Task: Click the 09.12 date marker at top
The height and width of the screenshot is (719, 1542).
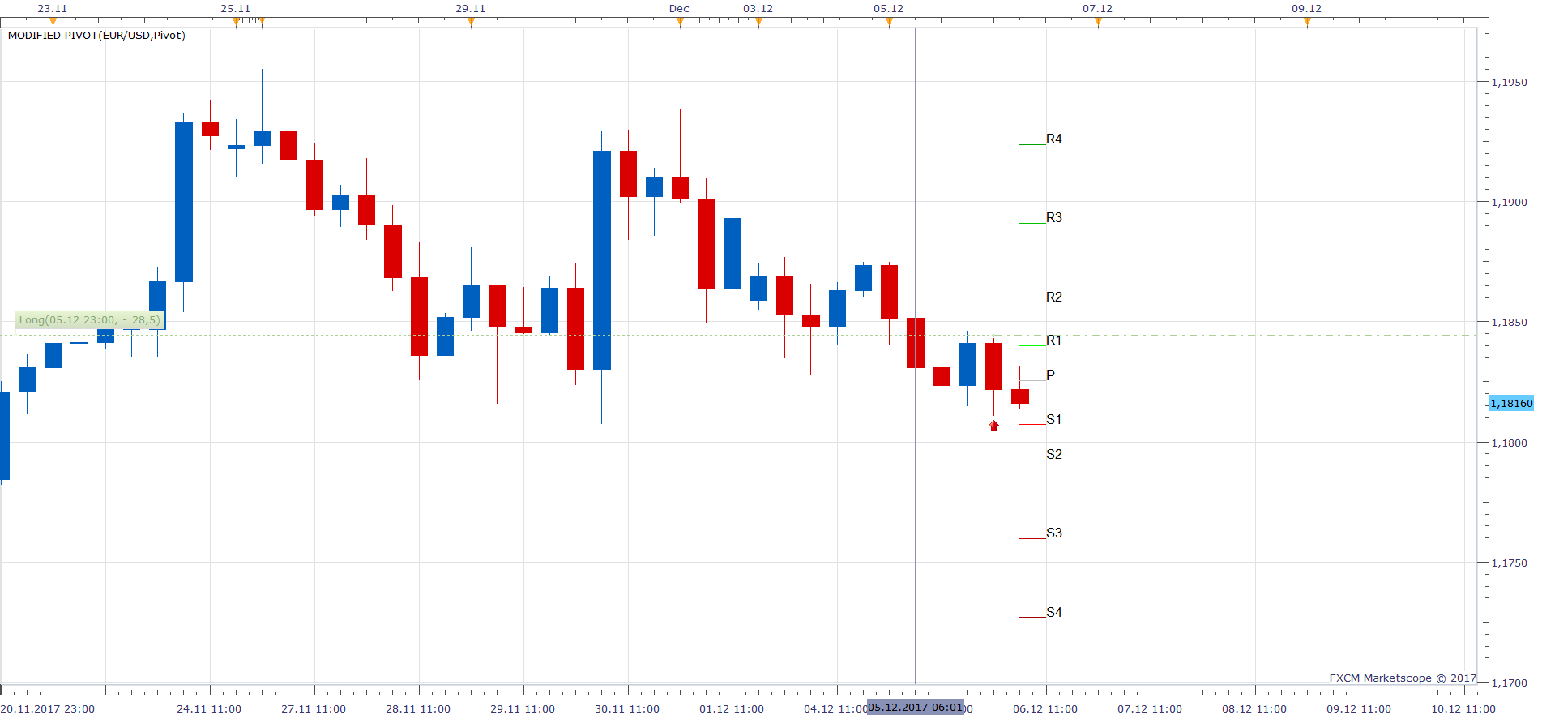Action: (1307, 9)
